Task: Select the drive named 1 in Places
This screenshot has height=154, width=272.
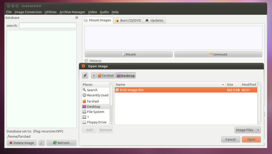Action: tap(96, 117)
